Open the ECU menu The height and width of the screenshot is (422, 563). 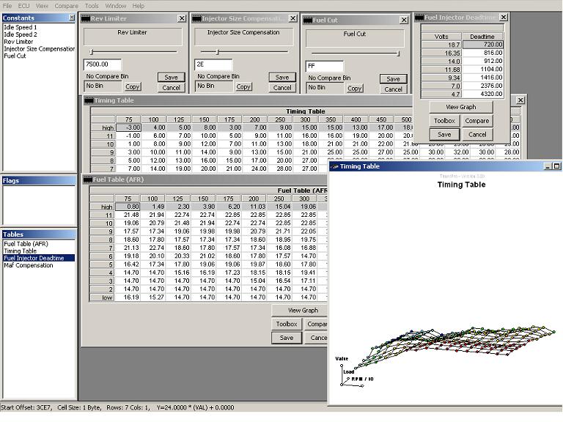coord(23,5)
